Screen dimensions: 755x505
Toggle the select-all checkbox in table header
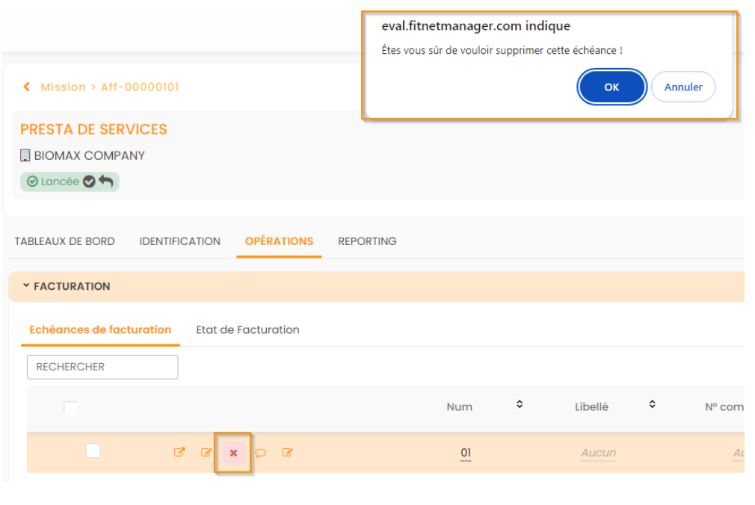70,408
